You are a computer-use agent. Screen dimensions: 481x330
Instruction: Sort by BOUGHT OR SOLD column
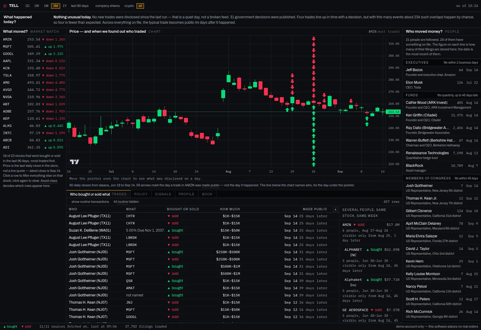point(183,209)
